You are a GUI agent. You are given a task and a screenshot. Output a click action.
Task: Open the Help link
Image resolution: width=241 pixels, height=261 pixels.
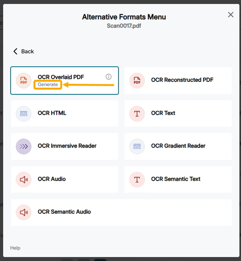tap(15, 248)
